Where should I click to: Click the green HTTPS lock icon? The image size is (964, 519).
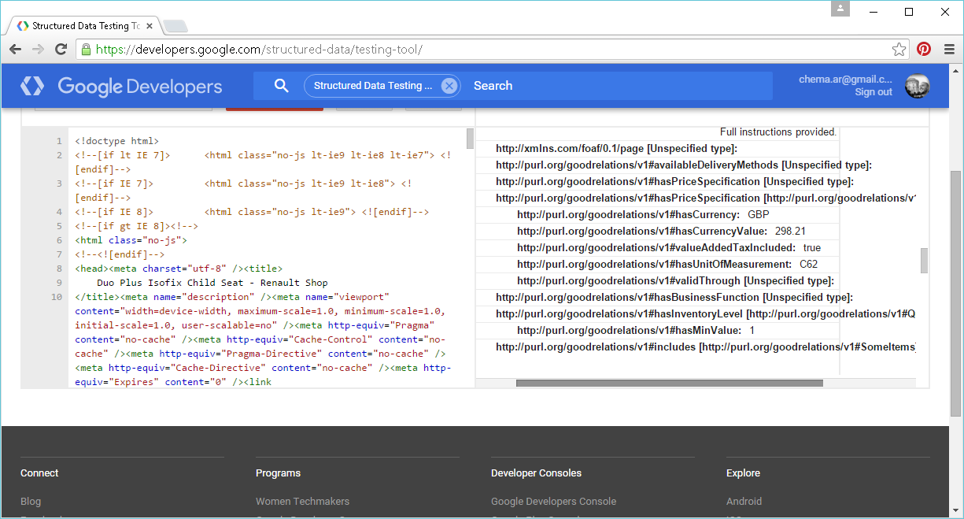tap(87, 50)
